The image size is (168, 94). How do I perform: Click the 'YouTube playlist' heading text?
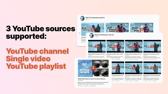click(36, 66)
